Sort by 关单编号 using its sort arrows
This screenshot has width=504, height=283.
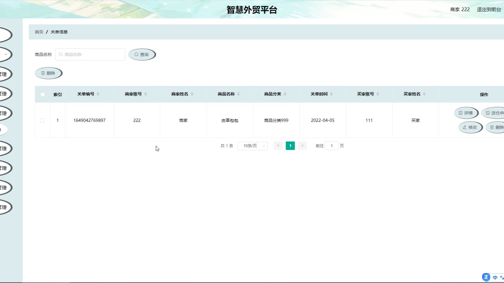[x=98, y=94]
